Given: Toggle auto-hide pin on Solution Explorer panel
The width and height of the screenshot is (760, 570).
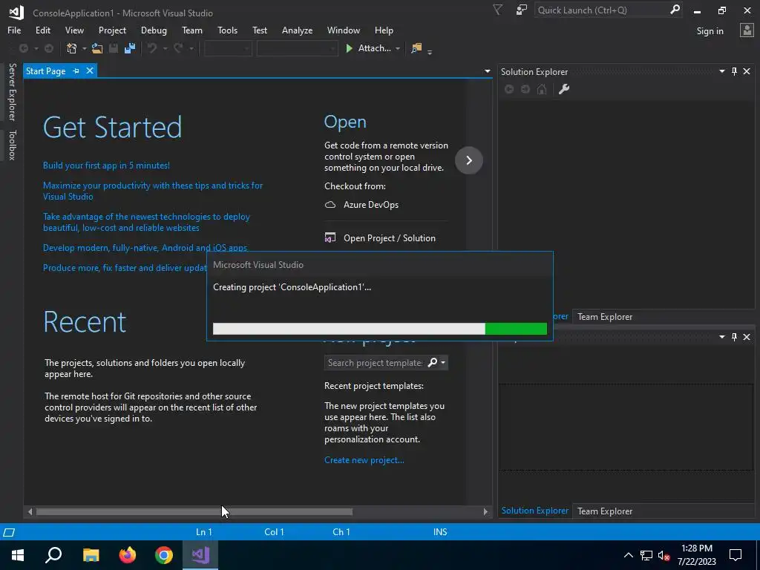Looking at the screenshot, I should tap(734, 72).
